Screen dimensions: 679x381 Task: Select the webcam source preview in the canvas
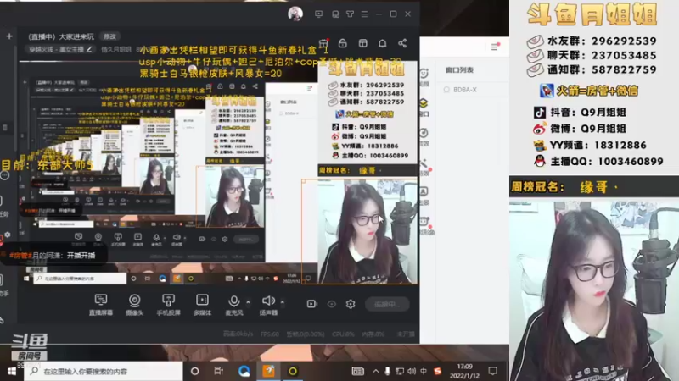(359, 231)
